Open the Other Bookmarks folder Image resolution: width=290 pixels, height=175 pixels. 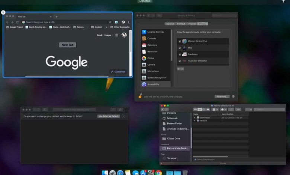pos(120,27)
